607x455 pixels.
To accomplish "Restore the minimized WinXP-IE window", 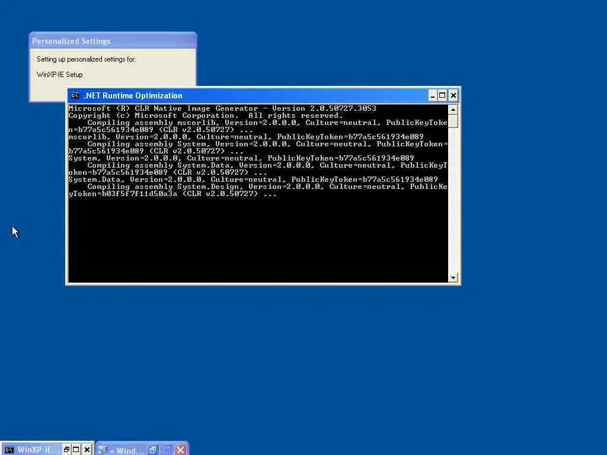I will point(66,450).
